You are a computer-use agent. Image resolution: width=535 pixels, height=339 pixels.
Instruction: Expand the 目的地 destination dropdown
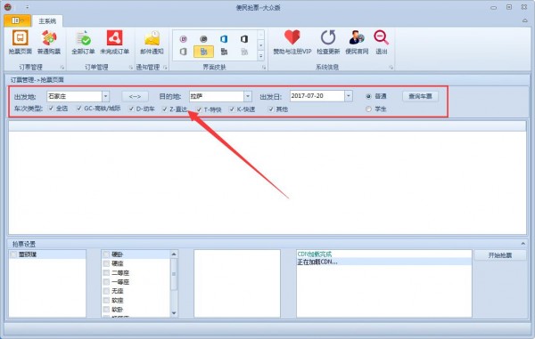pyautogui.click(x=248, y=96)
